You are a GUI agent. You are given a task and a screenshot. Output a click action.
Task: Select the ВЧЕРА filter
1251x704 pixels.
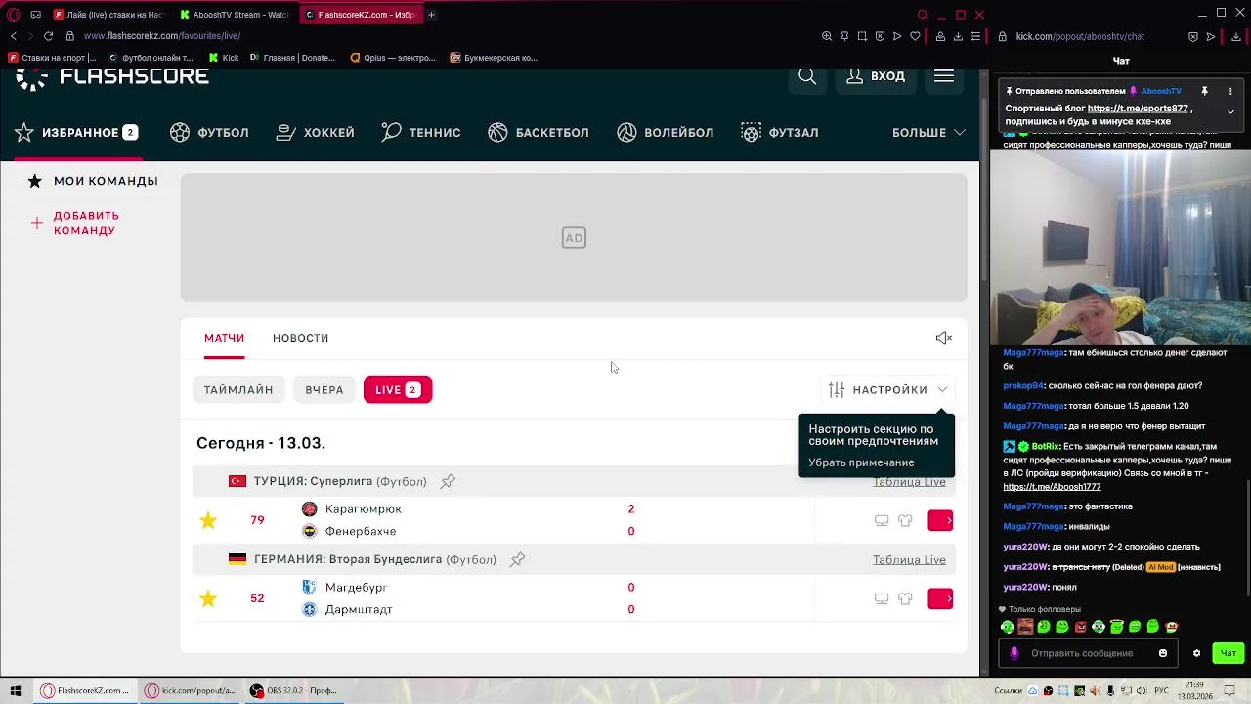click(324, 390)
